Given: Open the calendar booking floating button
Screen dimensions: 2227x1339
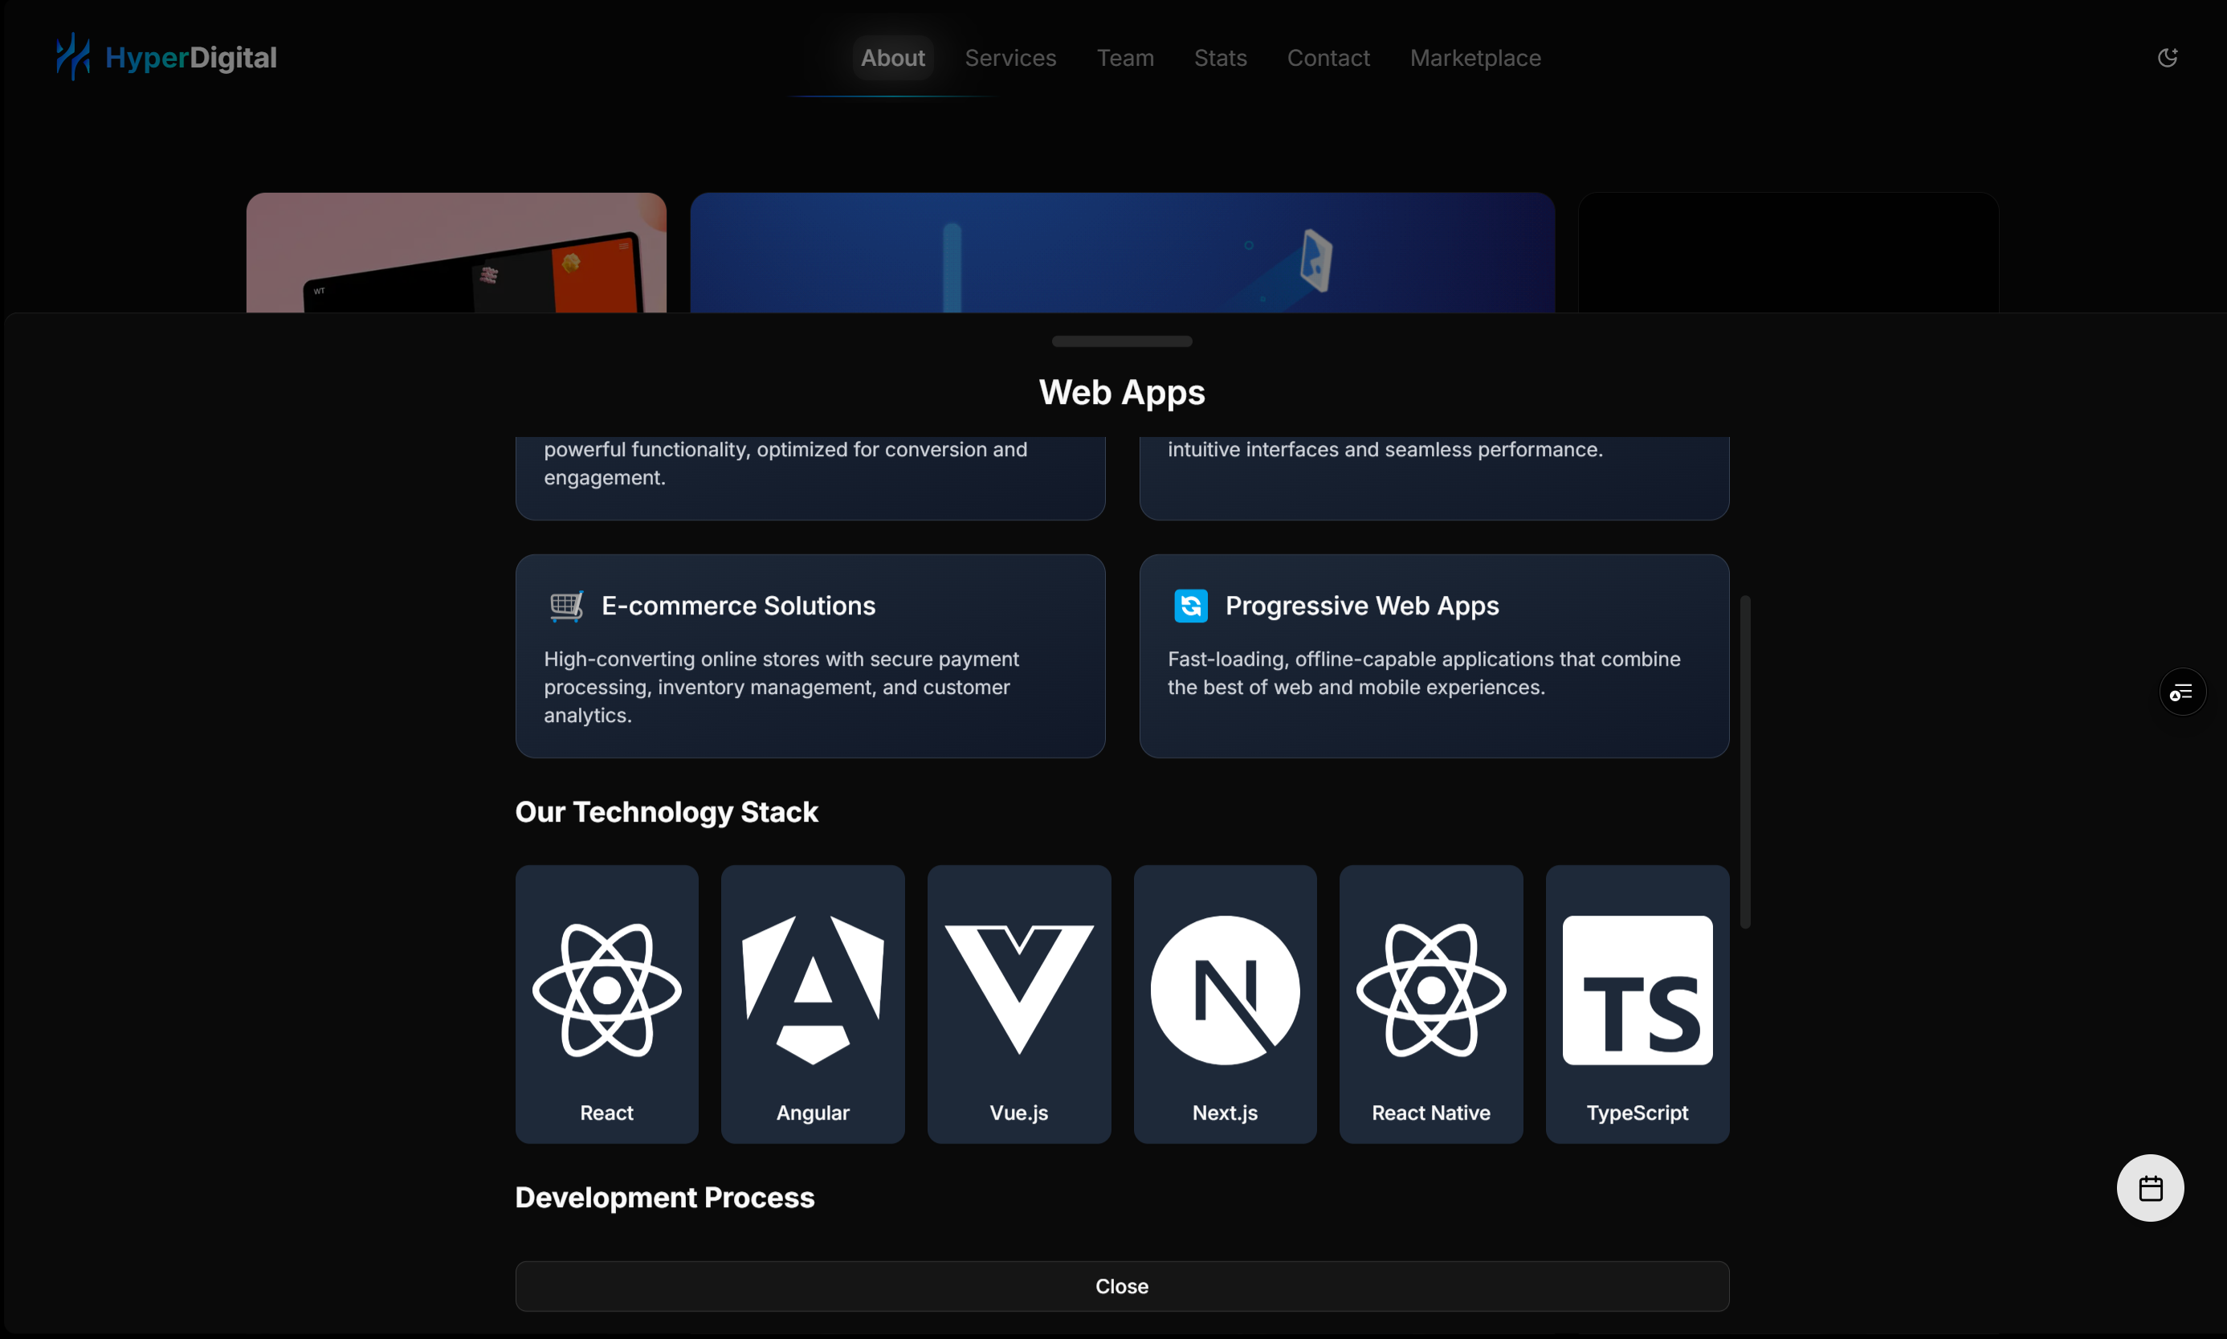Looking at the screenshot, I should (x=2149, y=1187).
